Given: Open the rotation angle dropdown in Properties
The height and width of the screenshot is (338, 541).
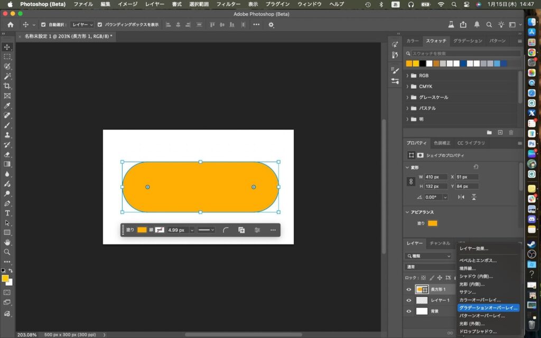Looking at the screenshot, I should [445, 197].
